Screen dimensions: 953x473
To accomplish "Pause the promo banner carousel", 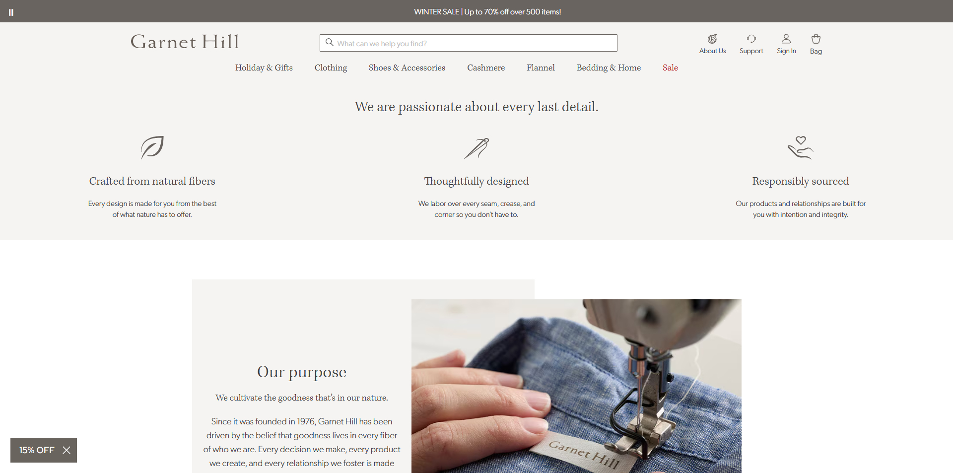I will pos(11,12).
